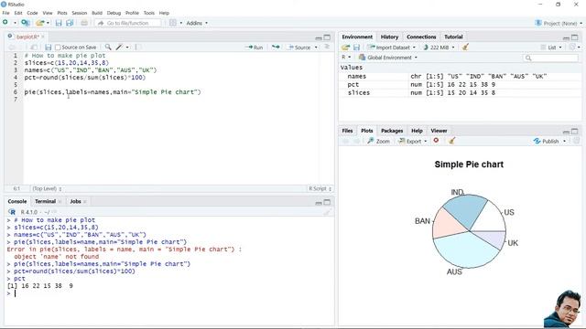Open the R Script file type selector

(320, 189)
